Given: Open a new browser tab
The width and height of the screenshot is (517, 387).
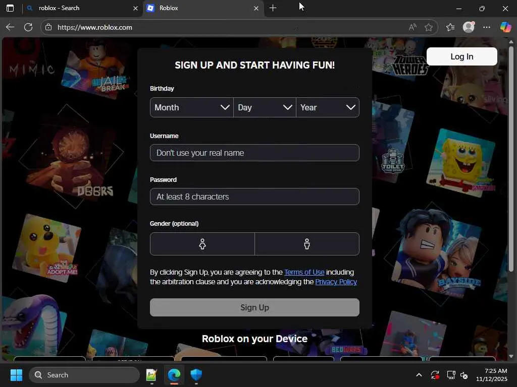Looking at the screenshot, I should (x=273, y=8).
